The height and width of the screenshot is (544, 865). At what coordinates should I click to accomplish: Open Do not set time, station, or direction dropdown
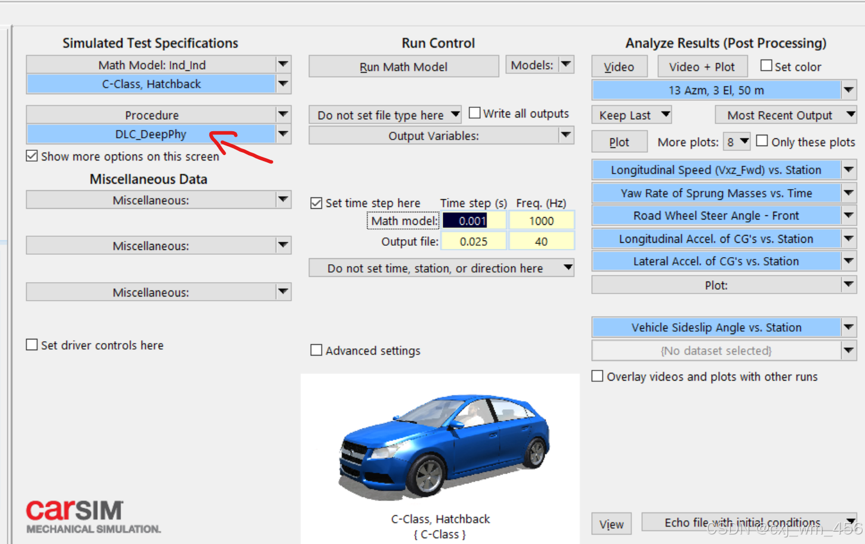(x=441, y=268)
